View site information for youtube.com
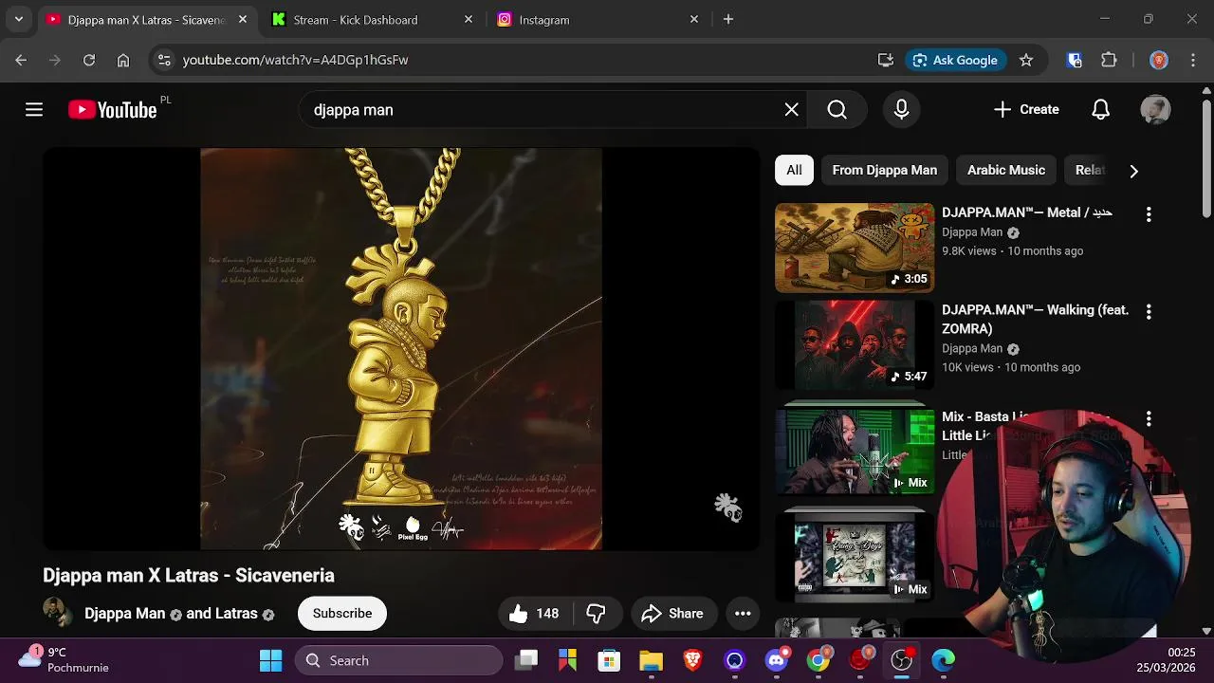 point(164,60)
